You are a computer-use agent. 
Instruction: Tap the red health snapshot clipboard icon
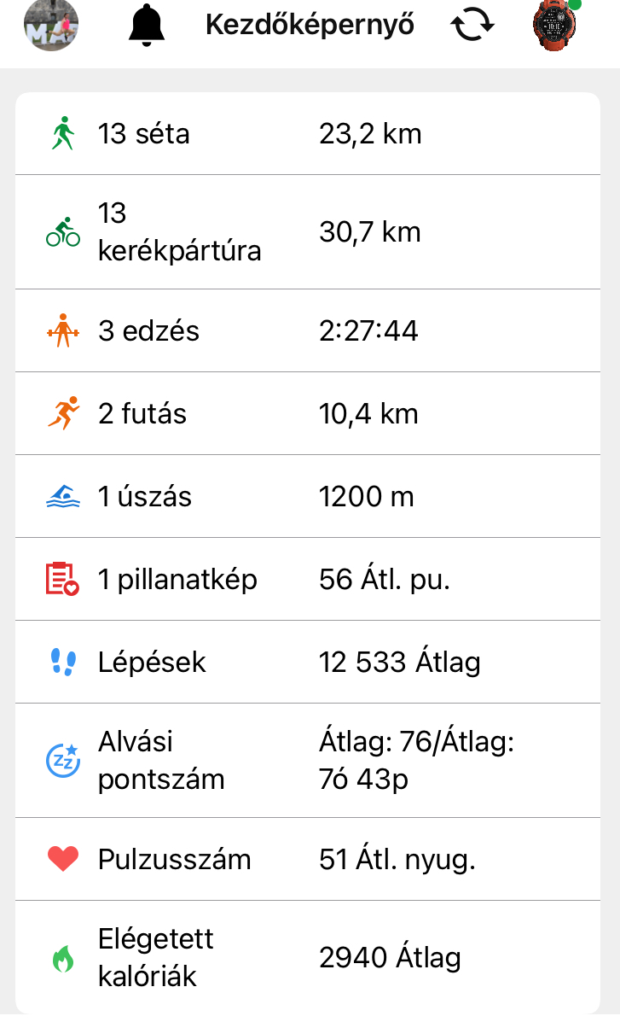(62, 580)
